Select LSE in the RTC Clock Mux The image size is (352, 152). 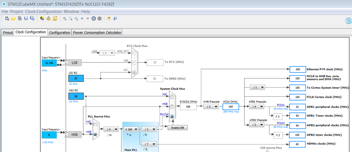(134, 63)
